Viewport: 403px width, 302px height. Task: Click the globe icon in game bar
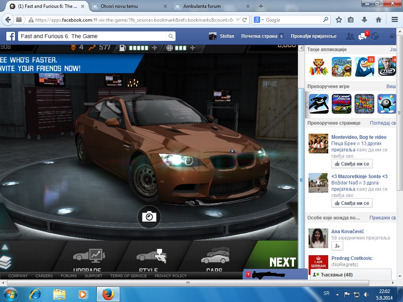(170, 48)
